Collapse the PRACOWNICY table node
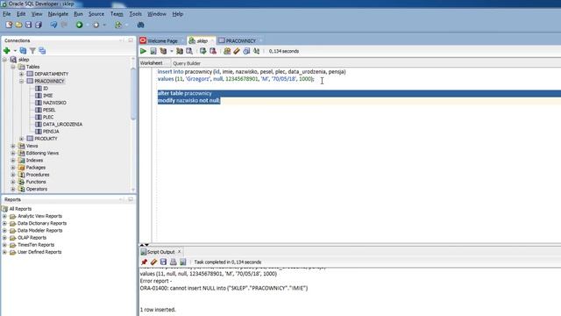This screenshot has height=316, width=561. pyautogui.click(x=21, y=81)
